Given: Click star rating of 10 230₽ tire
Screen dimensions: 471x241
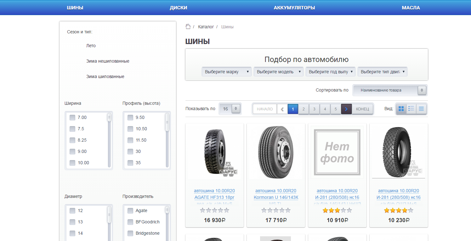Looking at the screenshot, I should [x=399, y=210].
